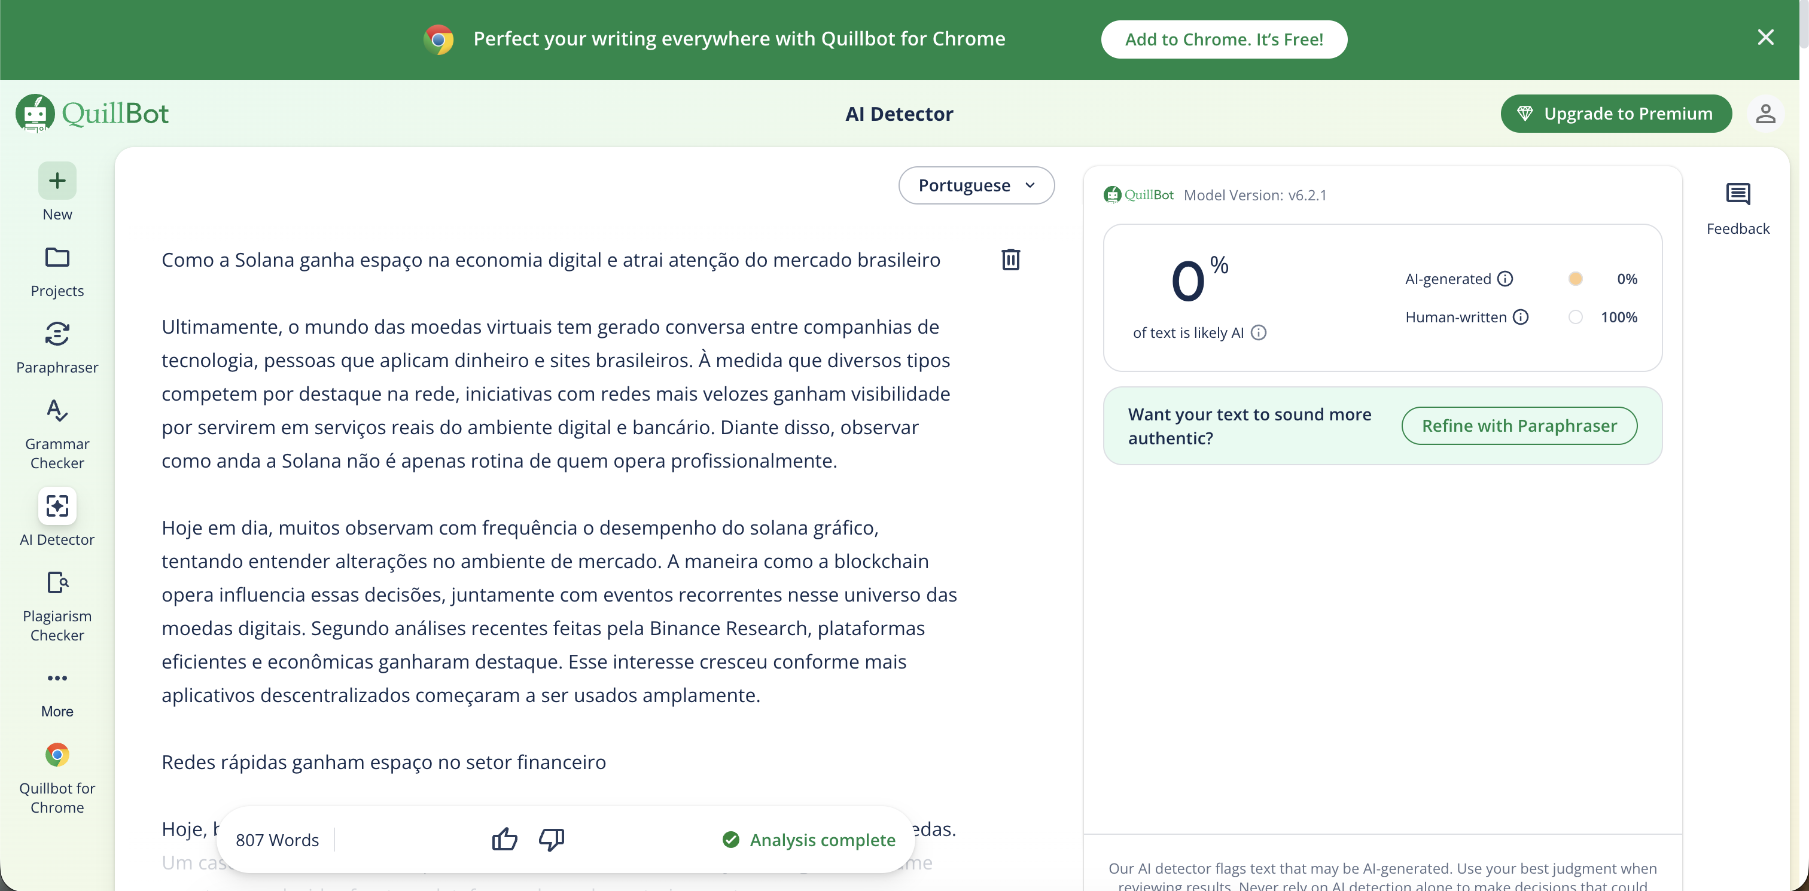Viewport: 1809px width, 891px height.
Task: Close the Chrome extension promo banner
Action: coord(1765,37)
